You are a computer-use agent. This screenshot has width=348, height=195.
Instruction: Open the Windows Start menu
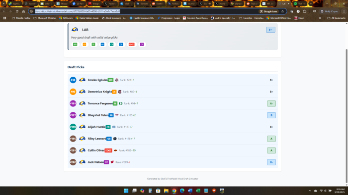[x=126, y=191]
